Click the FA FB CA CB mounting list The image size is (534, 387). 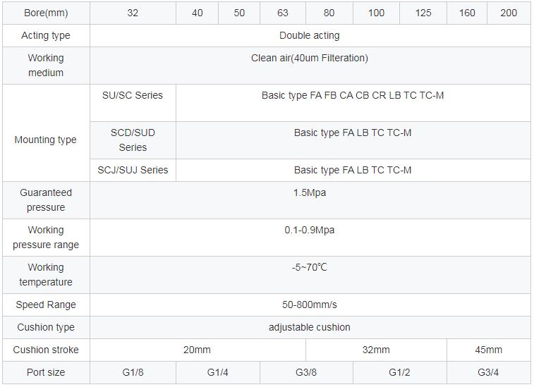[352, 95]
